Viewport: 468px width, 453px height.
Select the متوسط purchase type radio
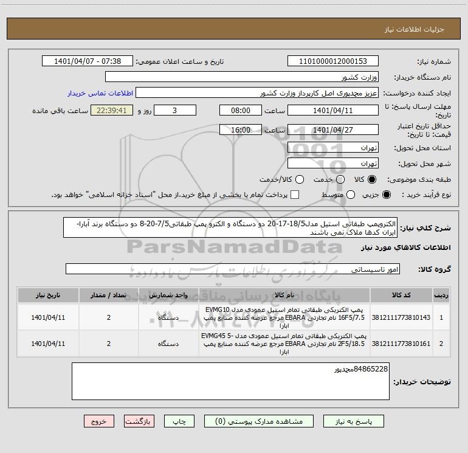pyautogui.click(x=351, y=195)
